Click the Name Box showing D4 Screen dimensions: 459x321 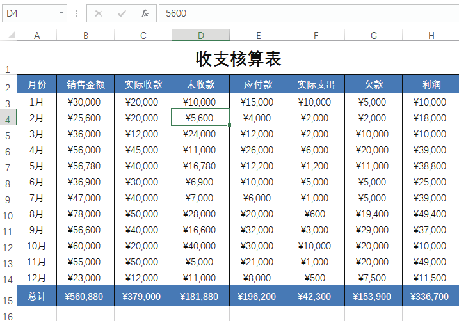(x=35, y=13)
